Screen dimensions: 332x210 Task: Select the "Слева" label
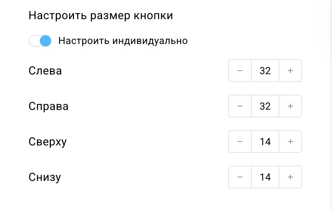click(x=45, y=71)
